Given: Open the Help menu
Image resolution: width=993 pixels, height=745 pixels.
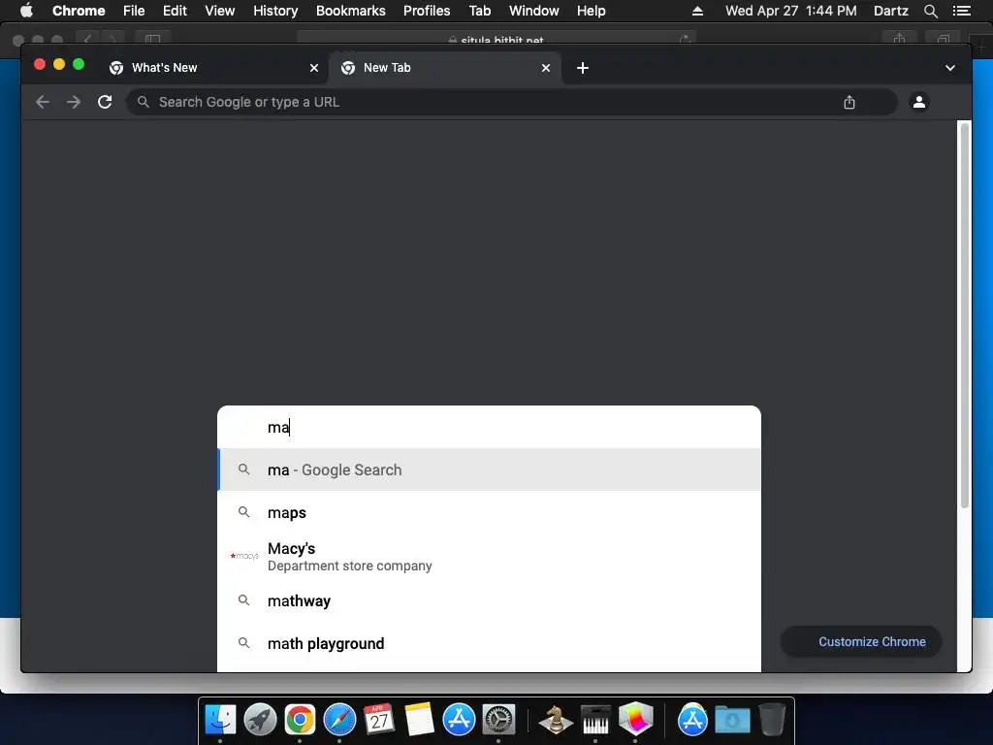Looking at the screenshot, I should [591, 11].
